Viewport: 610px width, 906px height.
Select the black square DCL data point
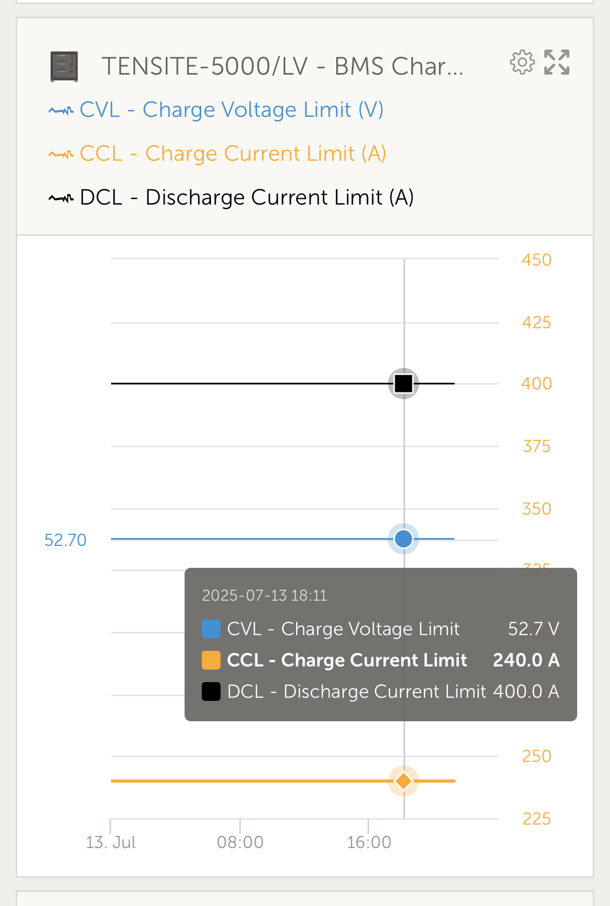pyautogui.click(x=404, y=384)
